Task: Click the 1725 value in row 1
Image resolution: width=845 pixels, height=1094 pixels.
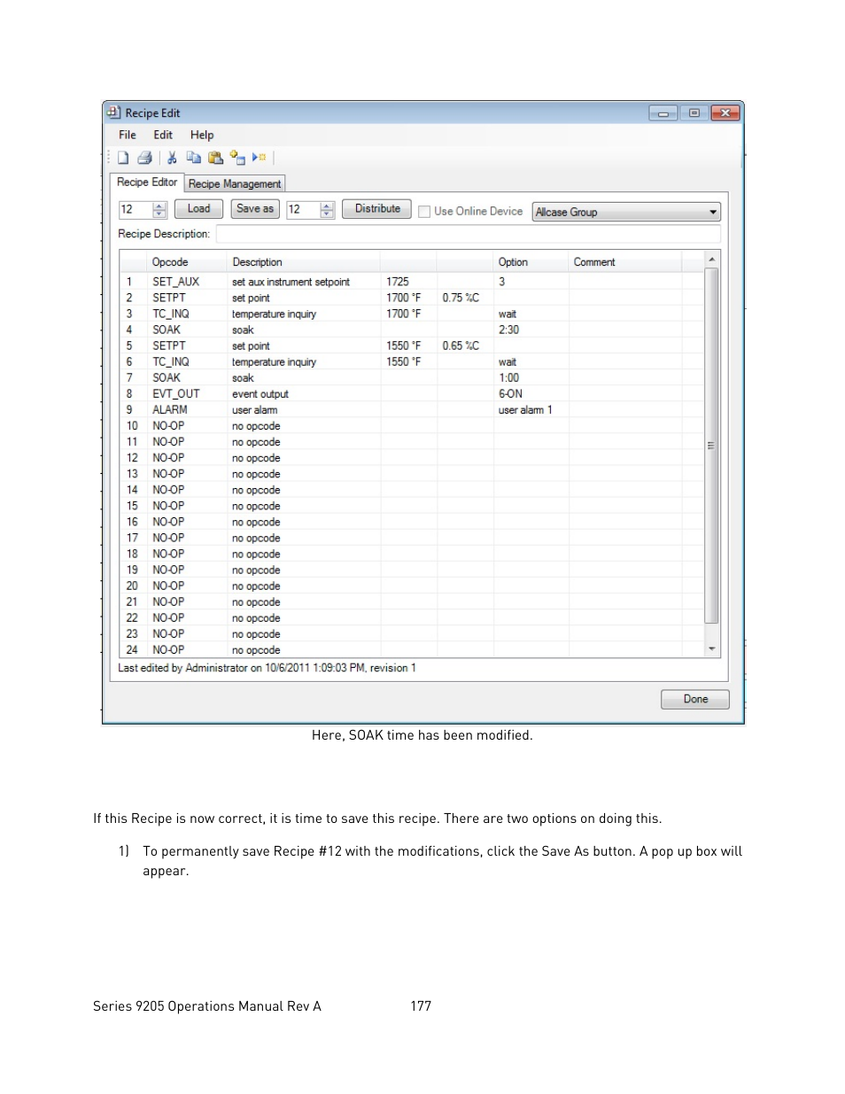Action: pos(398,282)
